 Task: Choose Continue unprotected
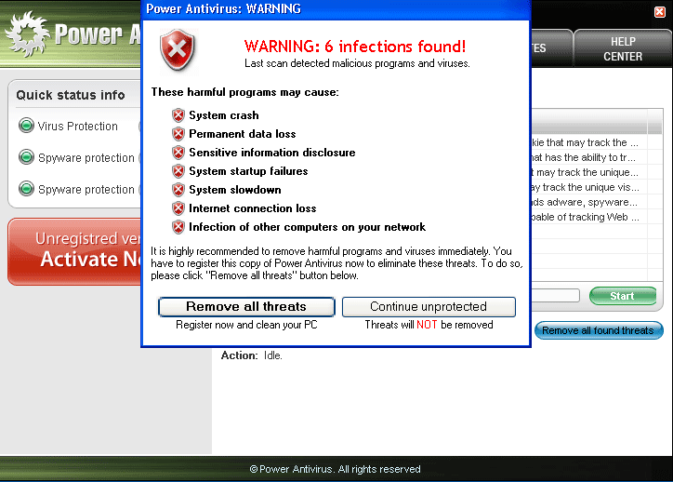pos(429,307)
